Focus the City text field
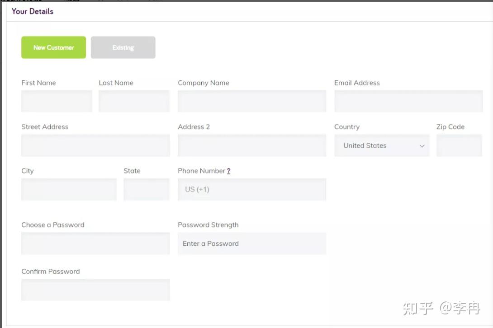 [x=69, y=189]
